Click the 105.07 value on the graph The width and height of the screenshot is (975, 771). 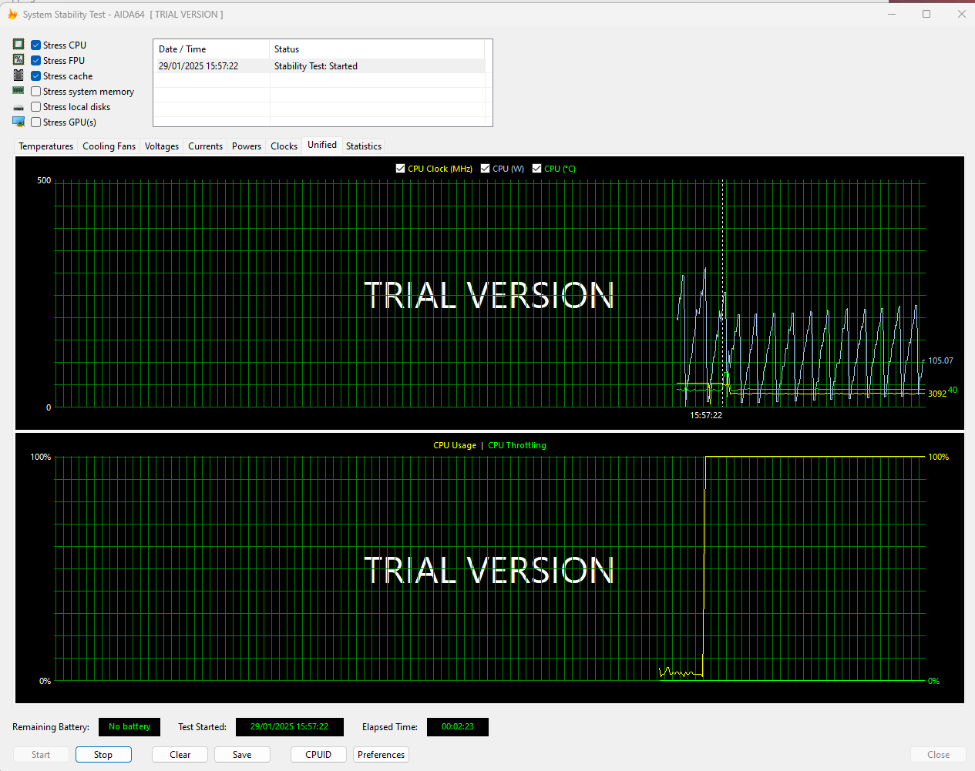940,360
